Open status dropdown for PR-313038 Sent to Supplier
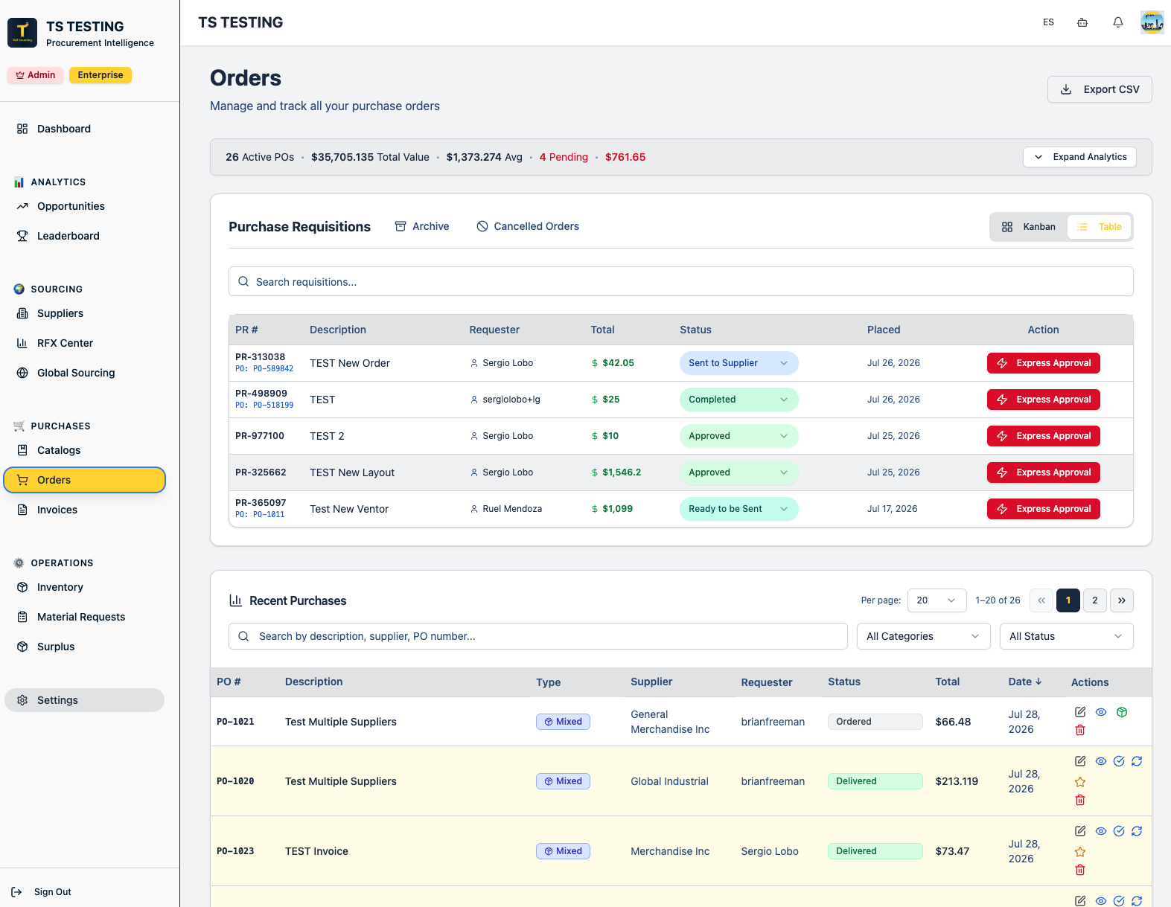 point(738,363)
